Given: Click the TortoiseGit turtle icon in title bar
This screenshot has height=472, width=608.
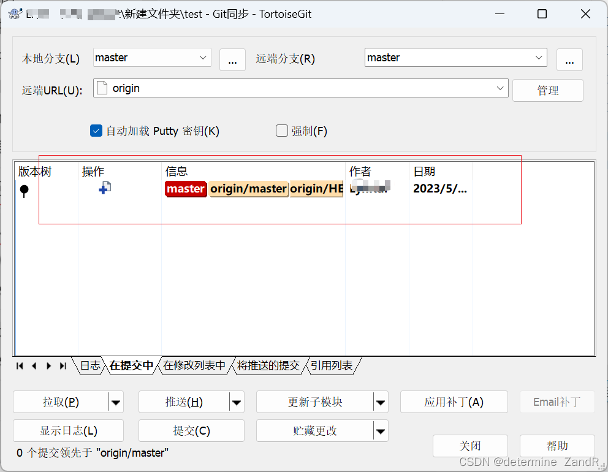Looking at the screenshot, I should [x=15, y=13].
